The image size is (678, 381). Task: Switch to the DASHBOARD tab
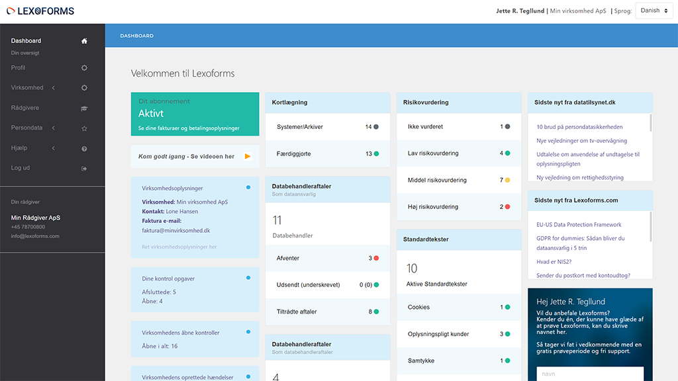point(136,35)
